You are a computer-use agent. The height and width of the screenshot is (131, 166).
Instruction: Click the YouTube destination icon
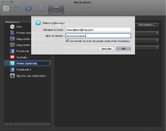[x=12, y=57]
